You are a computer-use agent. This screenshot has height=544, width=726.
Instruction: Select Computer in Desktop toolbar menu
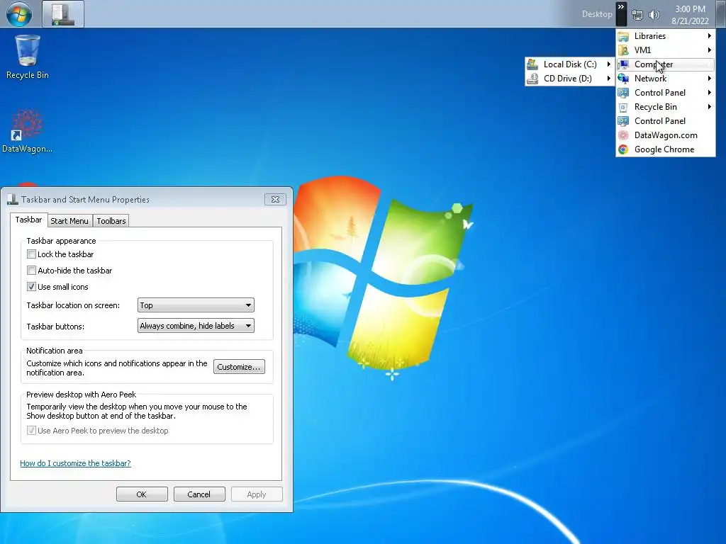pos(666,64)
